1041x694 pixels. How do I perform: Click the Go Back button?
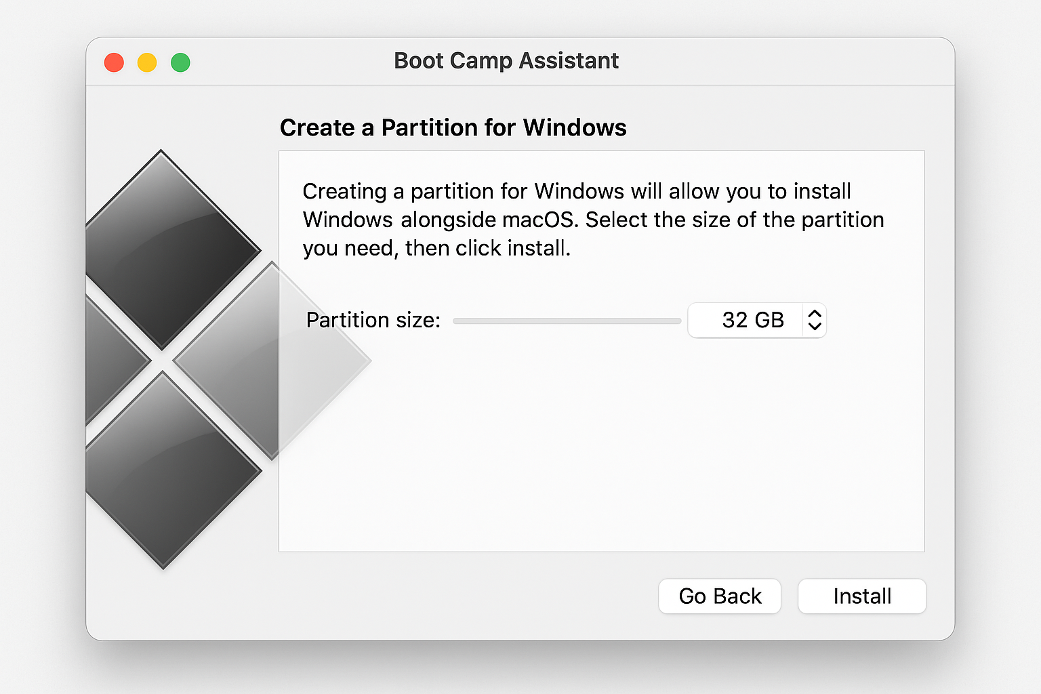(720, 596)
